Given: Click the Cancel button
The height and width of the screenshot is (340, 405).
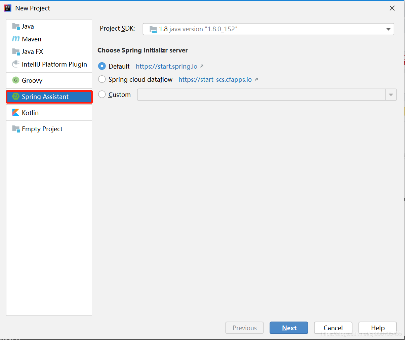Looking at the screenshot, I should point(333,328).
